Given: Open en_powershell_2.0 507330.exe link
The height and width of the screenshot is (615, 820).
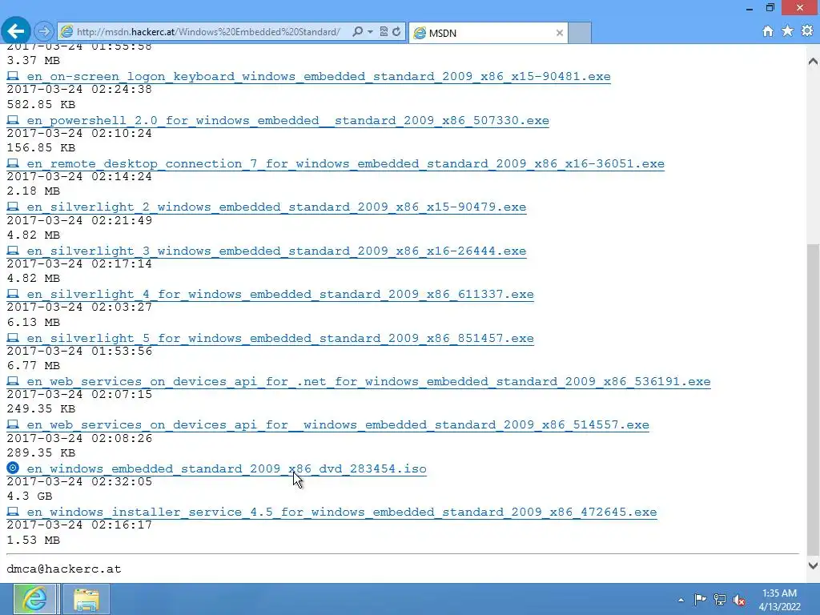Looking at the screenshot, I should click(x=287, y=120).
